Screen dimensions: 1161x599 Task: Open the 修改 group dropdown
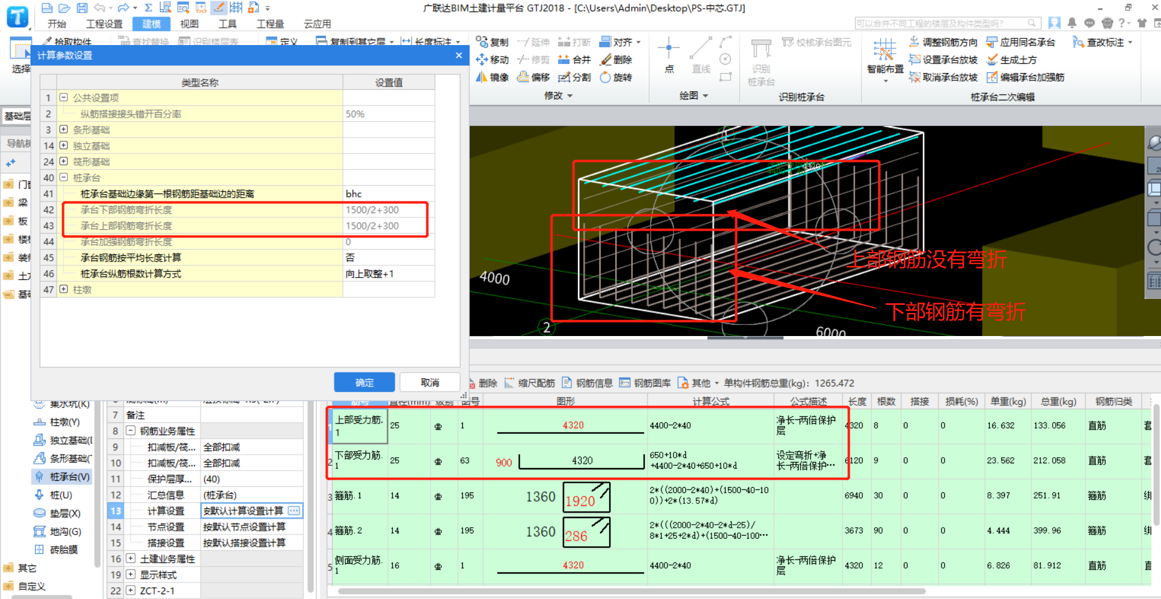pos(559,96)
